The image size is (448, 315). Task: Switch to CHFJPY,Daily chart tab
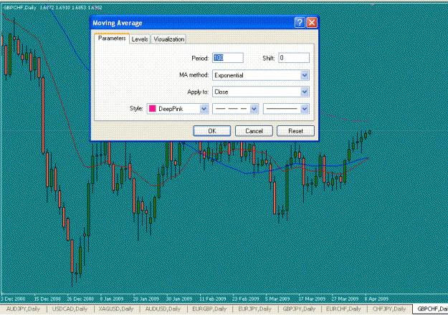[x=389, y=309]
